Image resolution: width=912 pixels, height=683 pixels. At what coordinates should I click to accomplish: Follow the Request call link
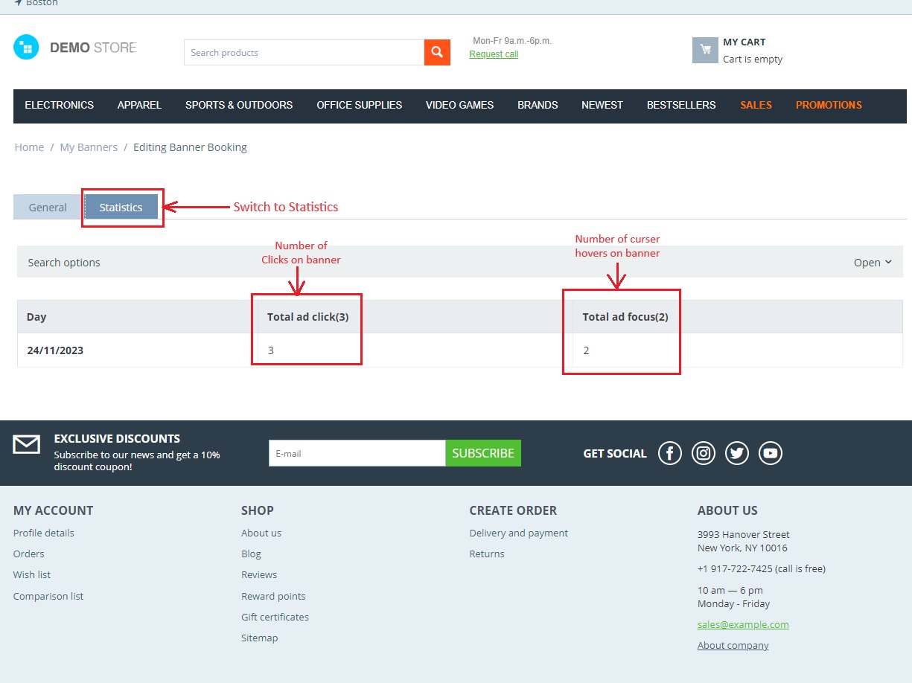point(494,54)
